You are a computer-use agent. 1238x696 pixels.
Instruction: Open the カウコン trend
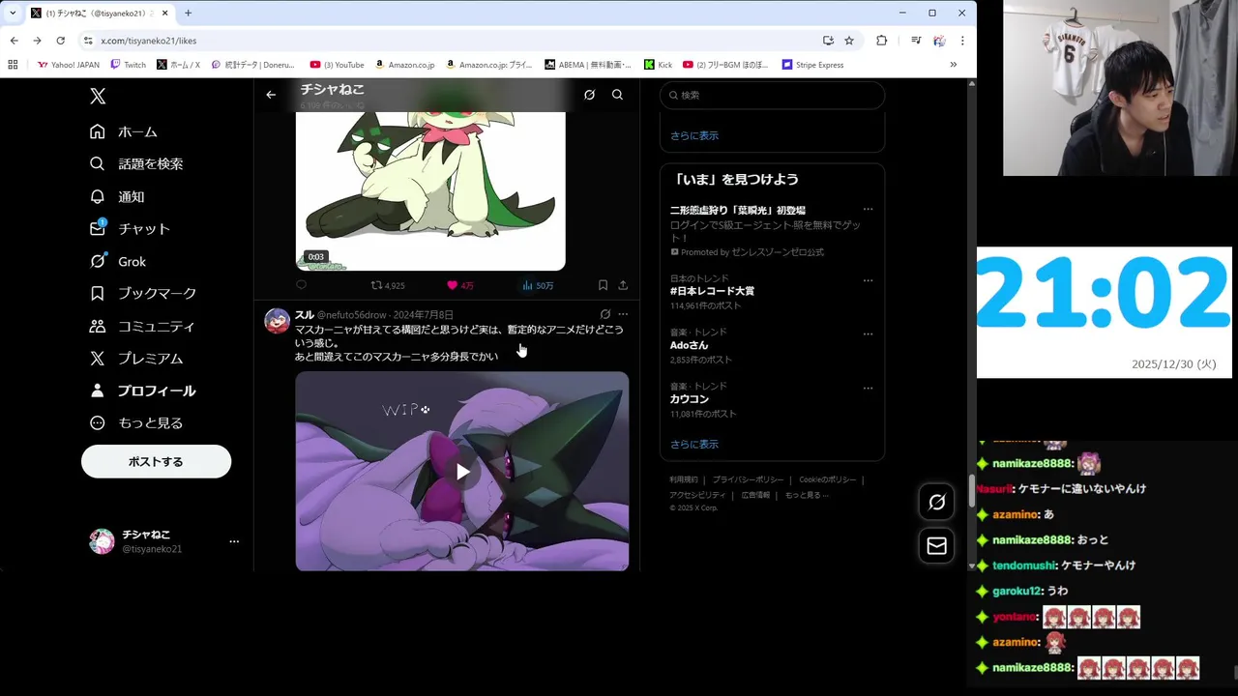point(690,399)
